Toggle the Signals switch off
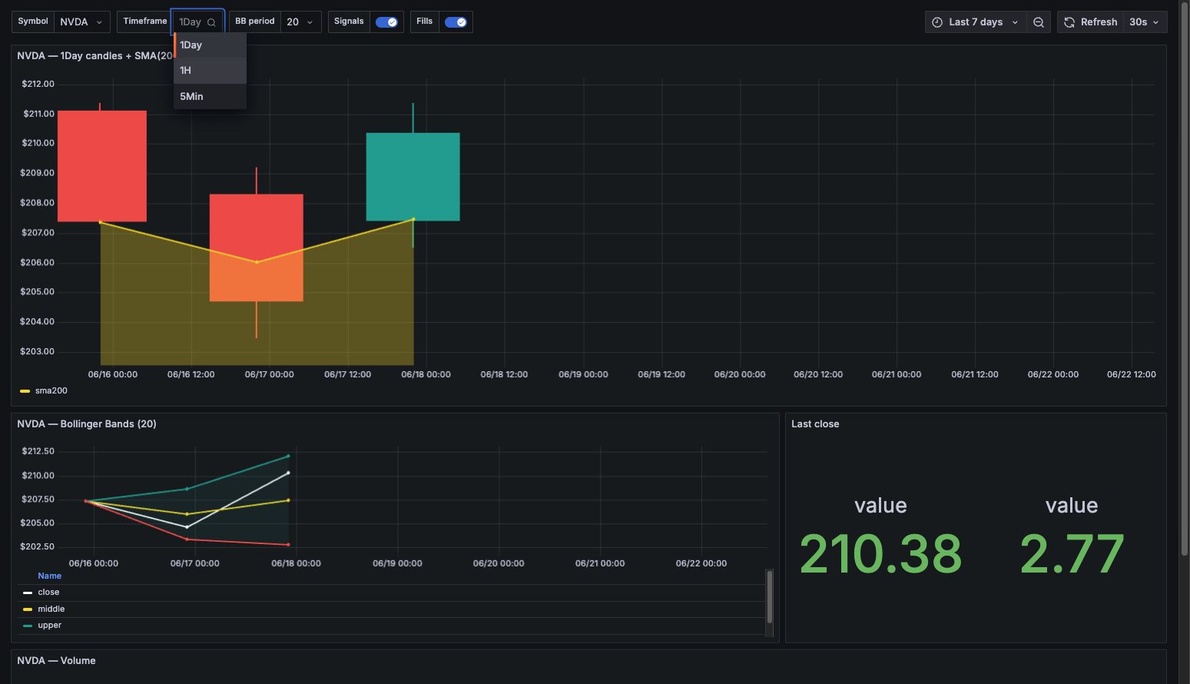The height and width of the screenshot is (684, 1190). [386, 22]
